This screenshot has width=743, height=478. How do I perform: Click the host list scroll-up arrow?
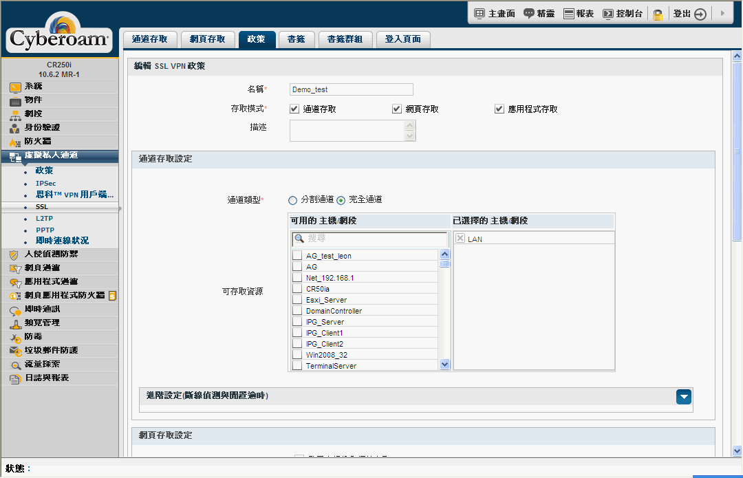point(444,254)
